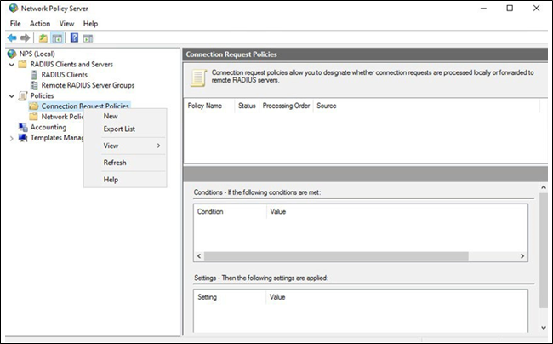Screen dimensions: 553x344
Task: Click the details pane scroll up arrow
Action: 544,187
